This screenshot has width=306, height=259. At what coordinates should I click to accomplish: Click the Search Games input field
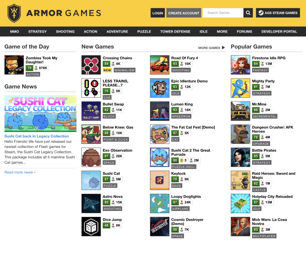[223, 13]
